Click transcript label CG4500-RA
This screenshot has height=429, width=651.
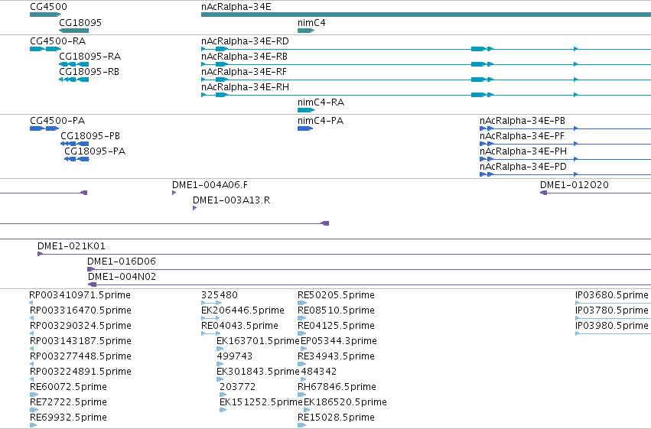pyautogui.click(x=57, y=41)
